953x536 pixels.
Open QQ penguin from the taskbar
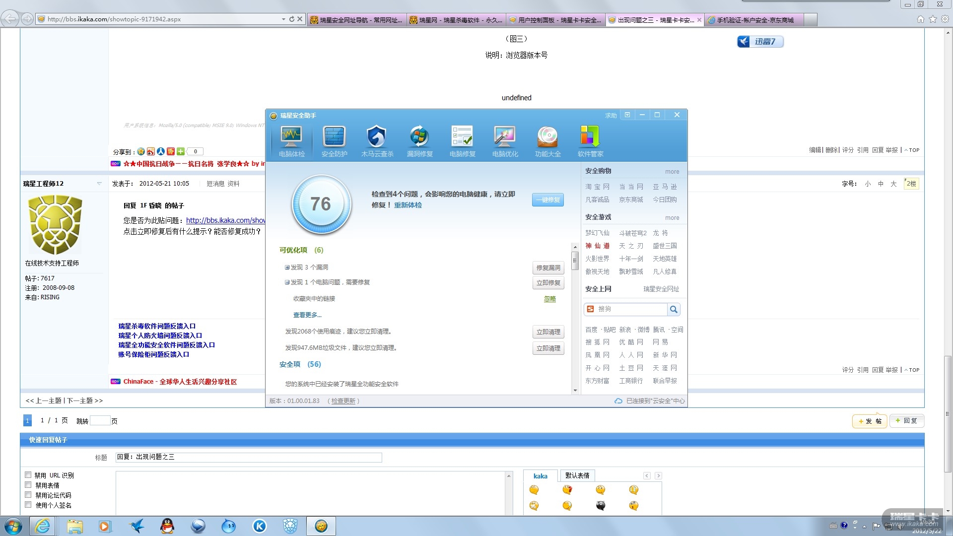167,526
